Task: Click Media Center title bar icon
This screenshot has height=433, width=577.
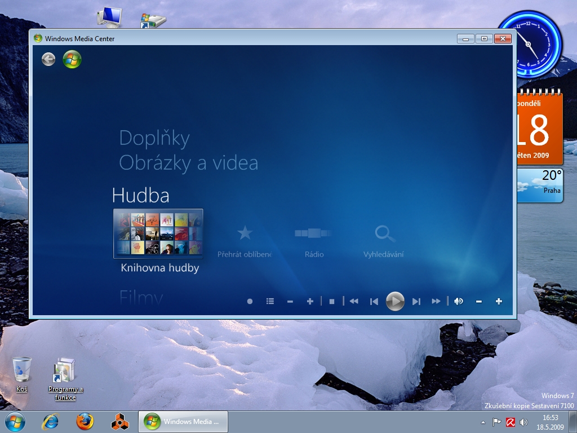Action: click(38, 38)
